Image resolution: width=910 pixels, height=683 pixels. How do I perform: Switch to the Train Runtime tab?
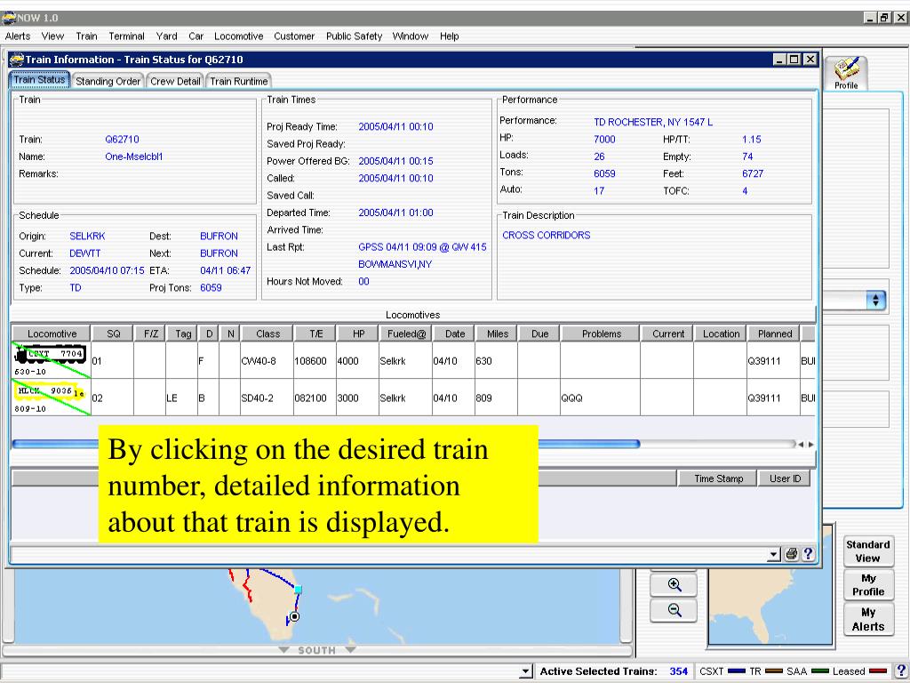pos(239,81)
